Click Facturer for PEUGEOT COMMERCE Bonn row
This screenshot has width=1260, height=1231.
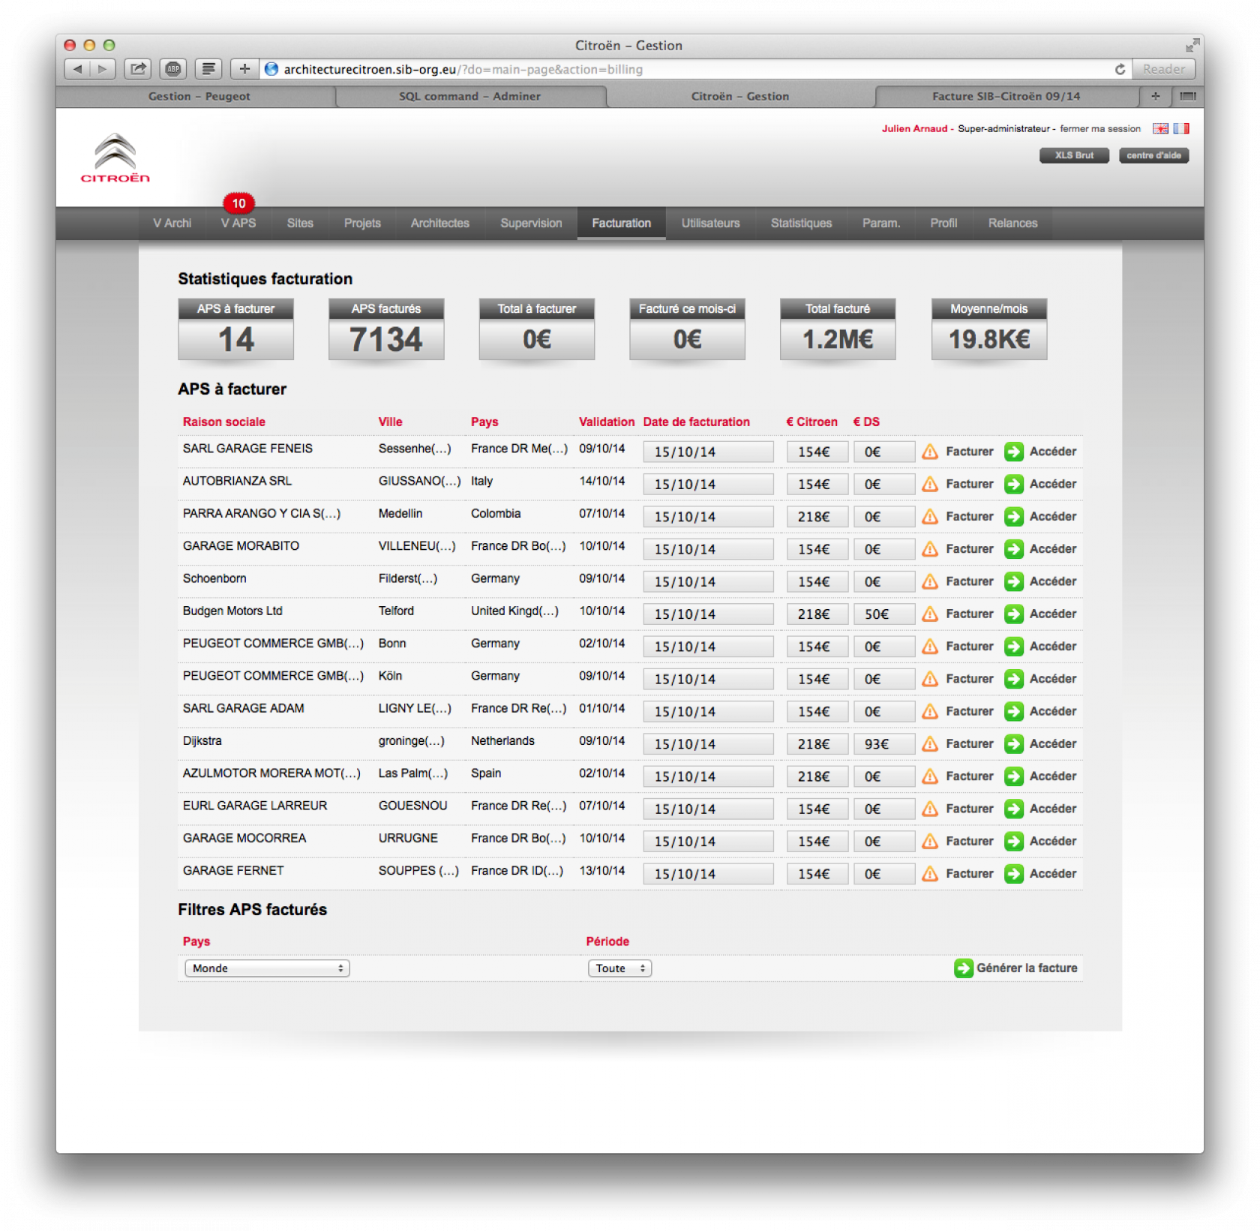click(970, 647)
